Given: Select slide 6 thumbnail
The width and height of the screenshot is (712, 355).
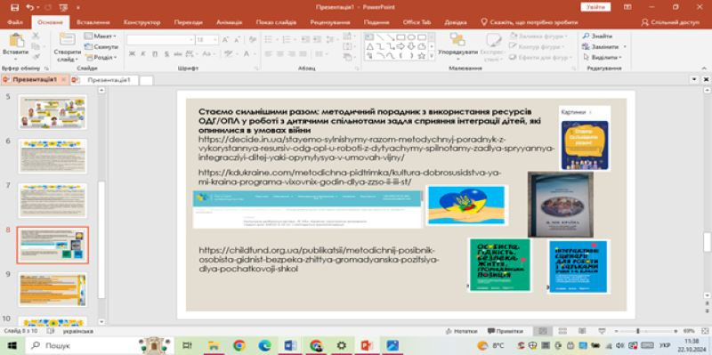Looking at the screenshot, I should (53, 156).
